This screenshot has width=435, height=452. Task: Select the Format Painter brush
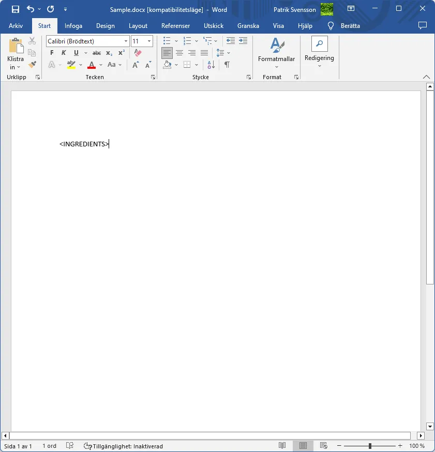(32, 65)
